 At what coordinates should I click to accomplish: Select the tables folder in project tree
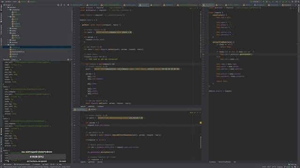13,31
